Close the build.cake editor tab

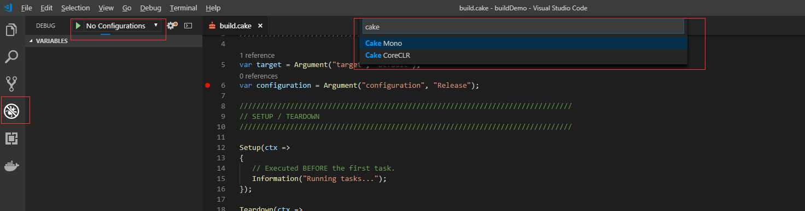(260, 26)
